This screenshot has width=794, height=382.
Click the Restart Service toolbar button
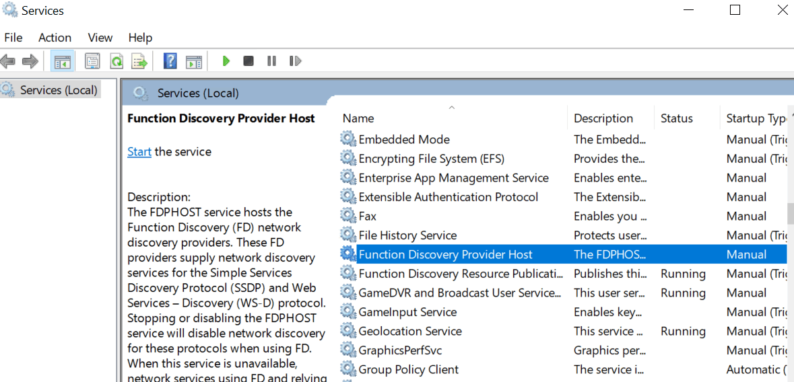(x=295, y=61)
